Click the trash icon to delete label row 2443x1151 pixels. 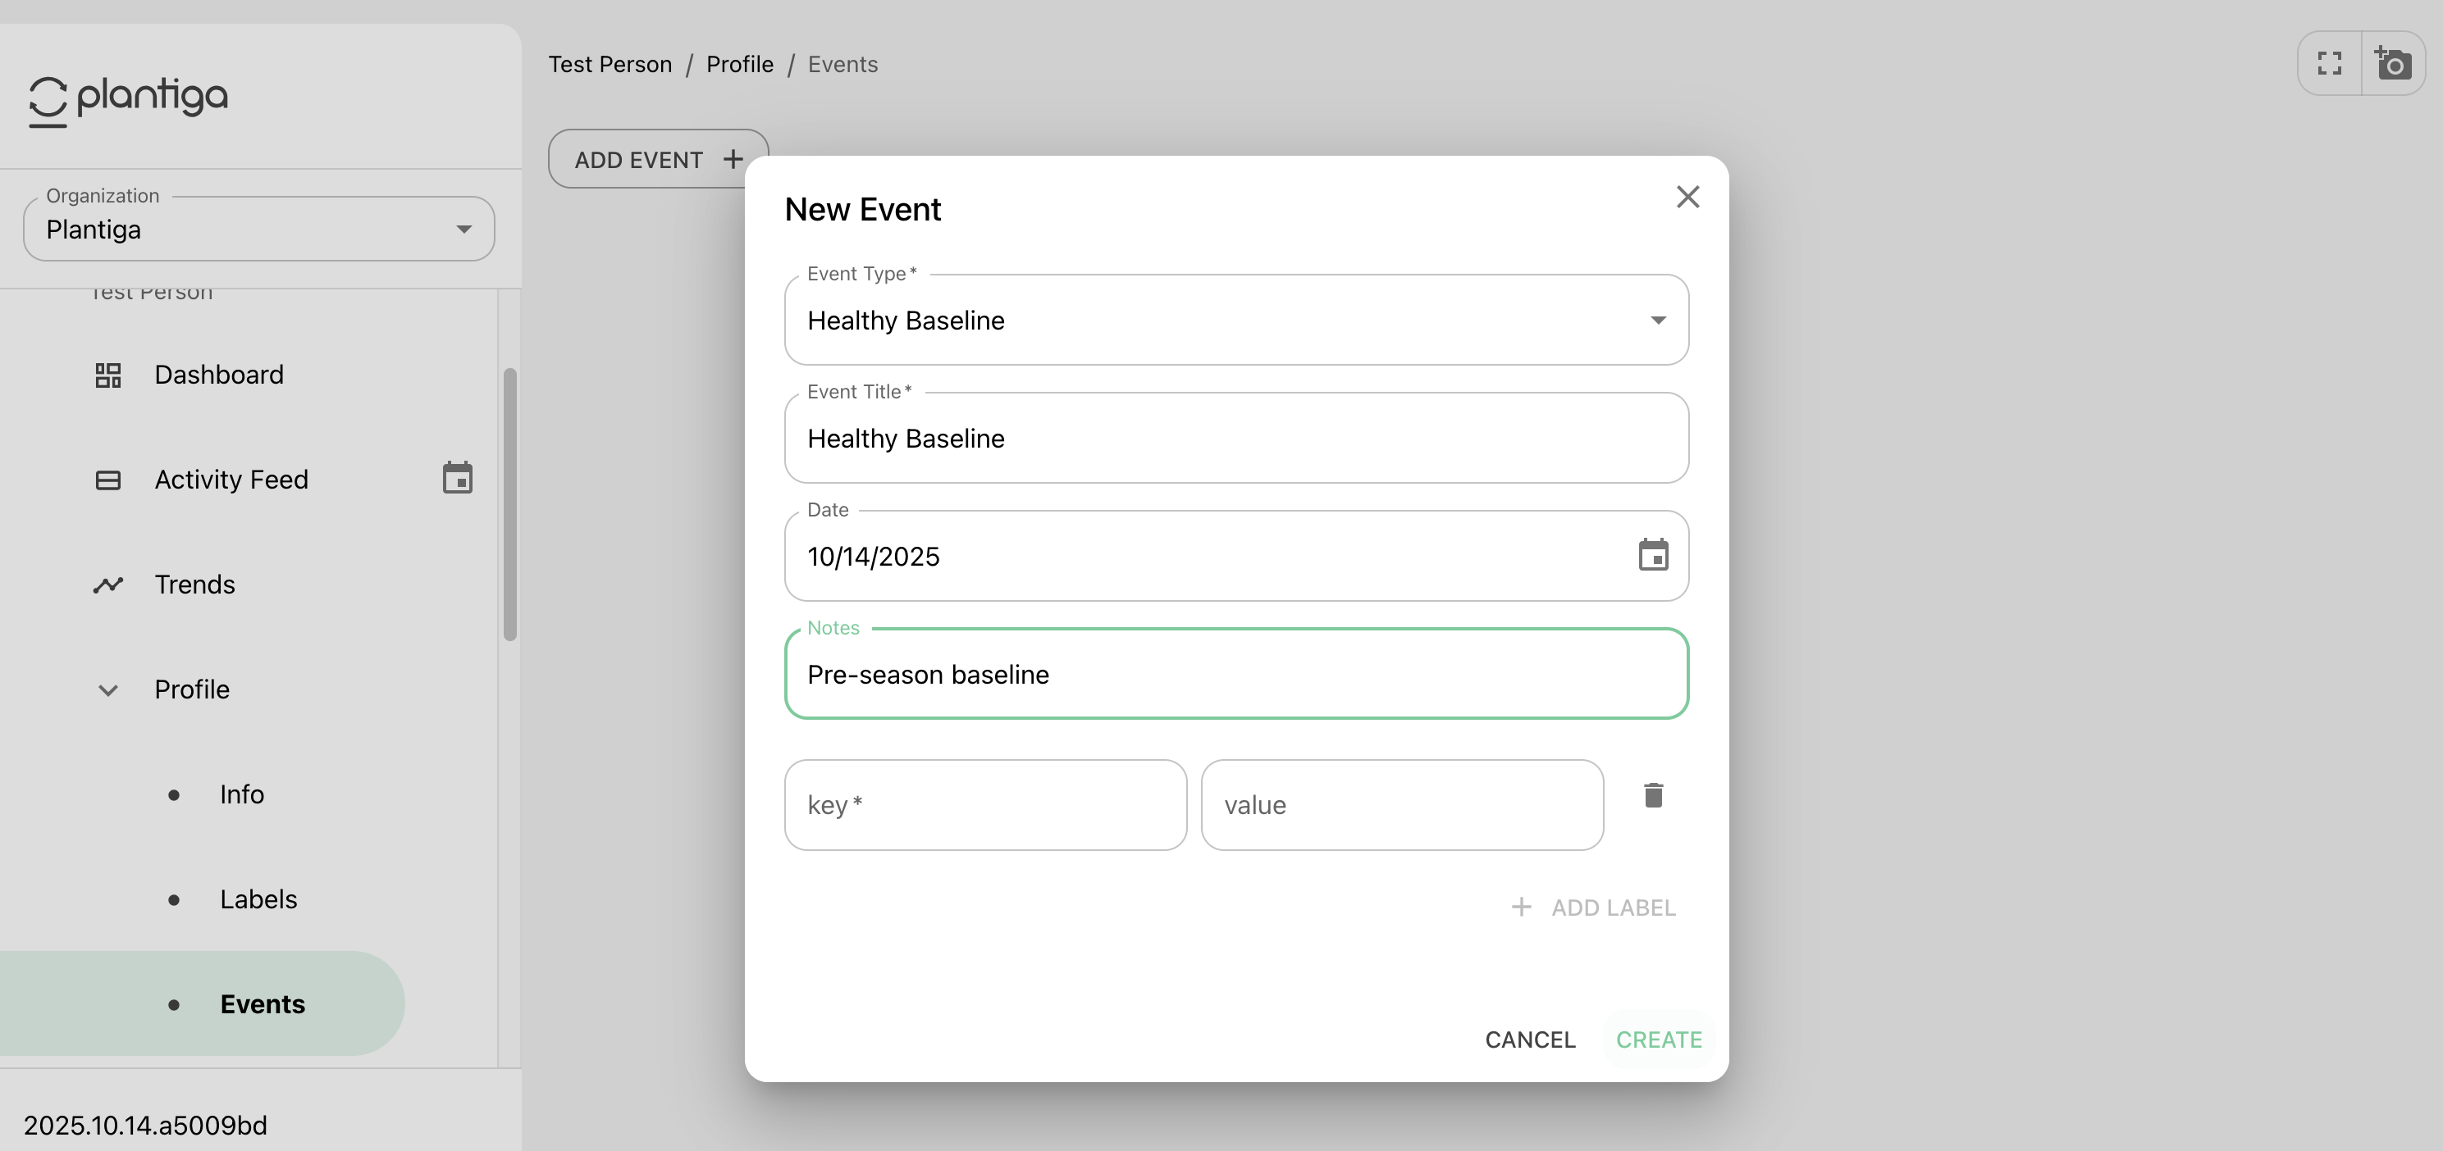click(x=1653, y=794)
